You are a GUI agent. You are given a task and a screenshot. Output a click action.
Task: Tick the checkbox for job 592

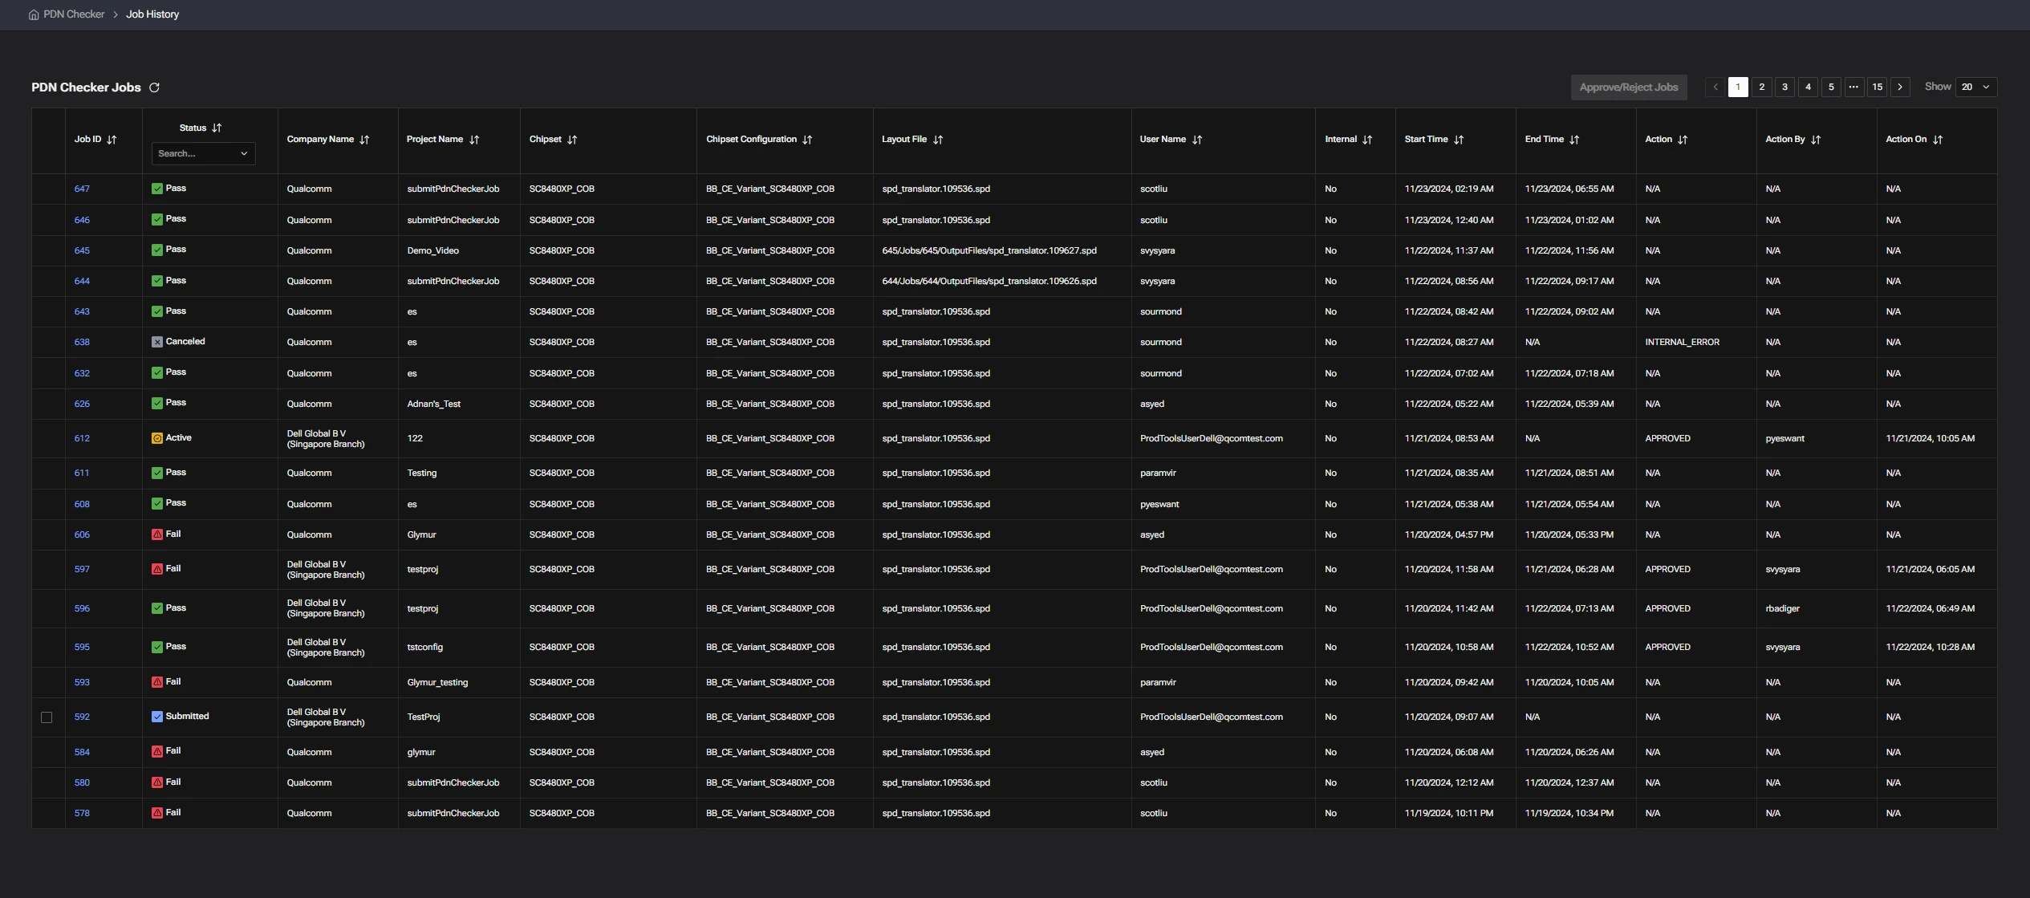click(x=47, y=717)
